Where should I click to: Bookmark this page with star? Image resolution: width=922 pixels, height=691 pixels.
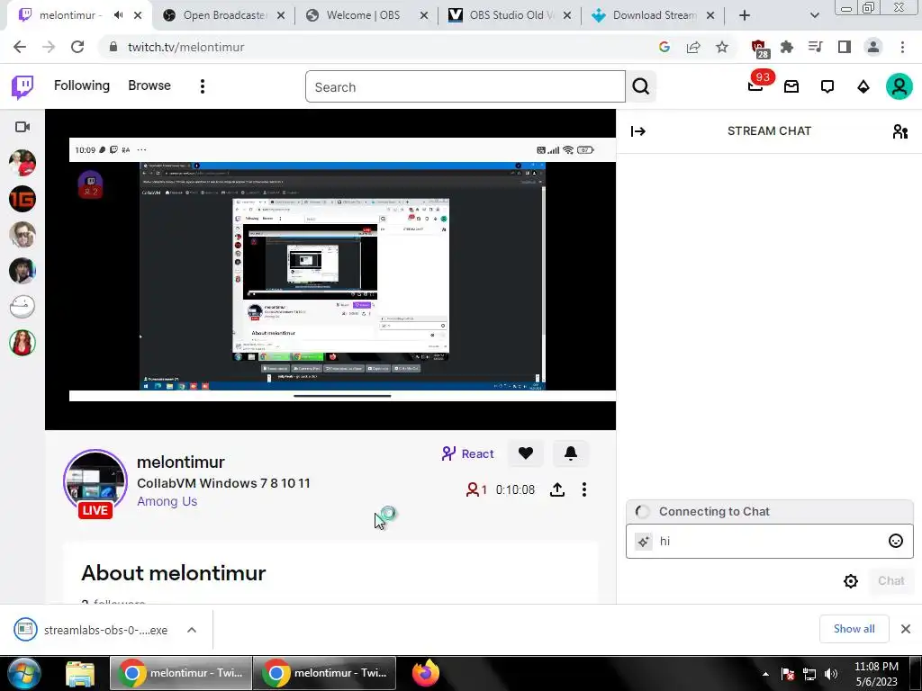point(722,47)
